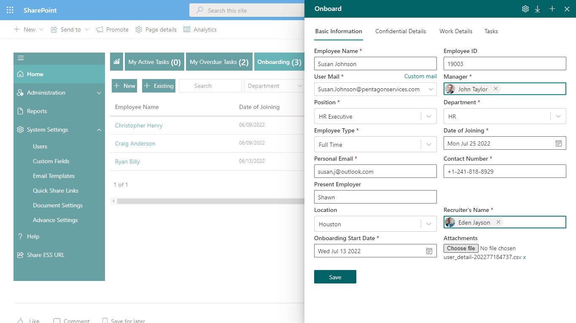This screenshot has width=576, height=323.
Task: Click the employee list Search box
Action: tap(210, 86)
